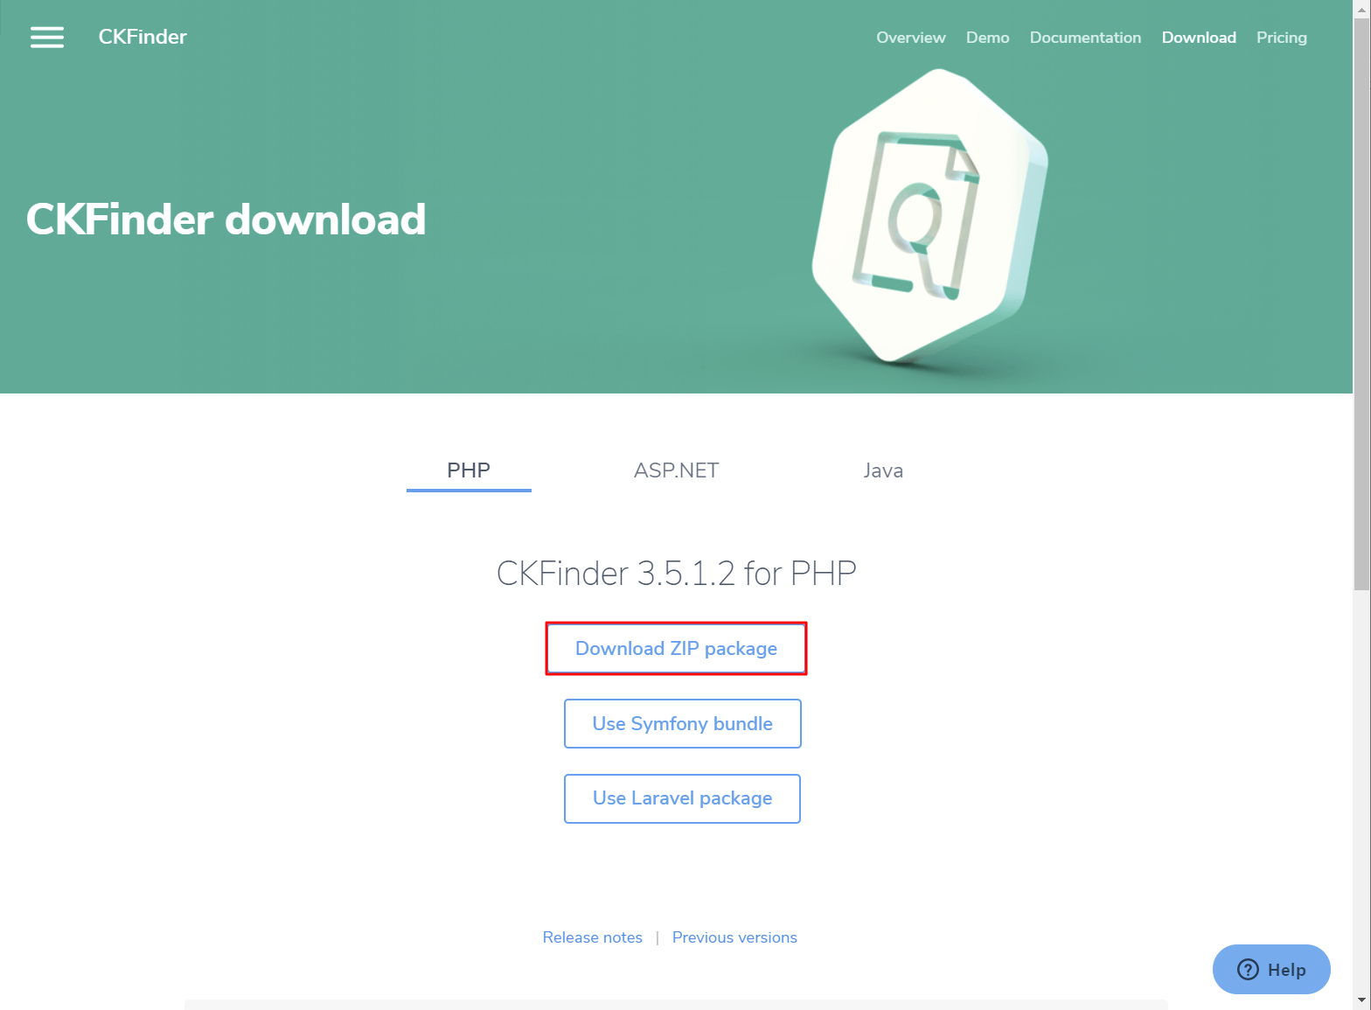The height and width of the screenshot is (1010, 1371).
Task: Open the Demo nav link
Action: click(x=988, y=38)
